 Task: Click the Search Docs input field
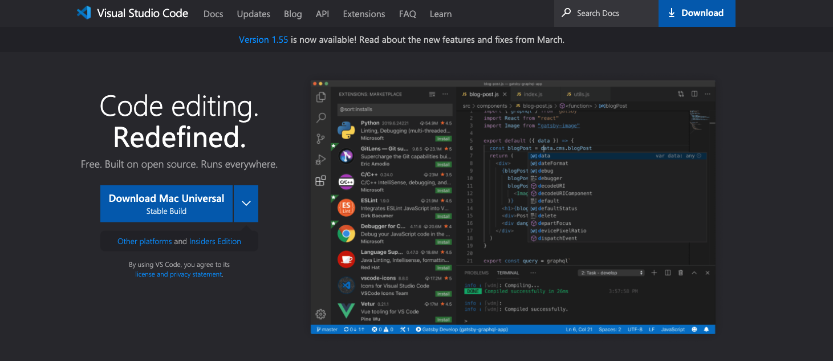(x=606, y=13)
